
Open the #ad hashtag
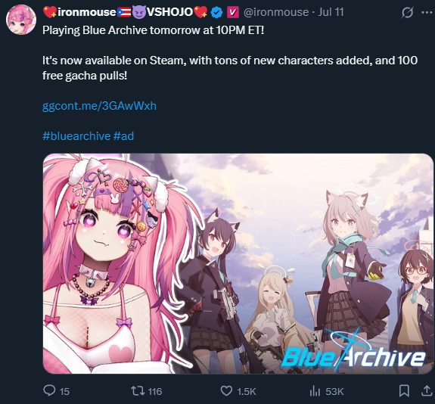123,136
